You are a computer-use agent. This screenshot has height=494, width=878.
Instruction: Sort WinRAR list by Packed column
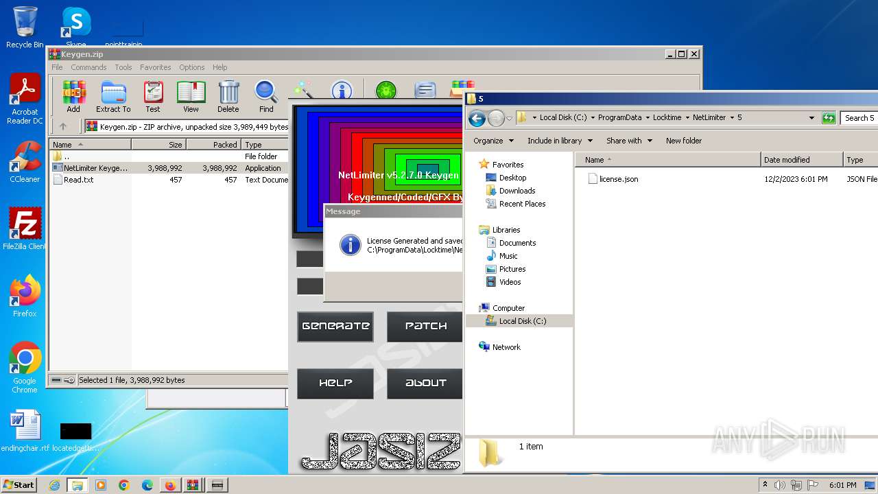pos(213,145)
